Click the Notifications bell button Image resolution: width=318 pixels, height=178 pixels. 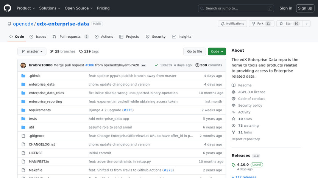point(232,24)
